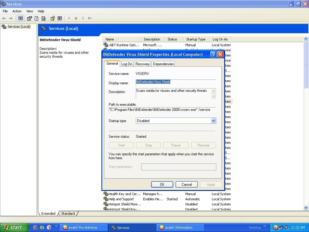Click the gear icon of Health Key and Cer service
Viewport: 309px width, 232px height.
106,194
